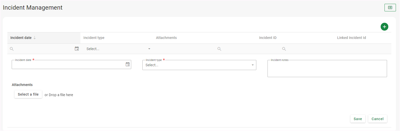
Task: Sort by Incident type column header
Action: (94, 38)
